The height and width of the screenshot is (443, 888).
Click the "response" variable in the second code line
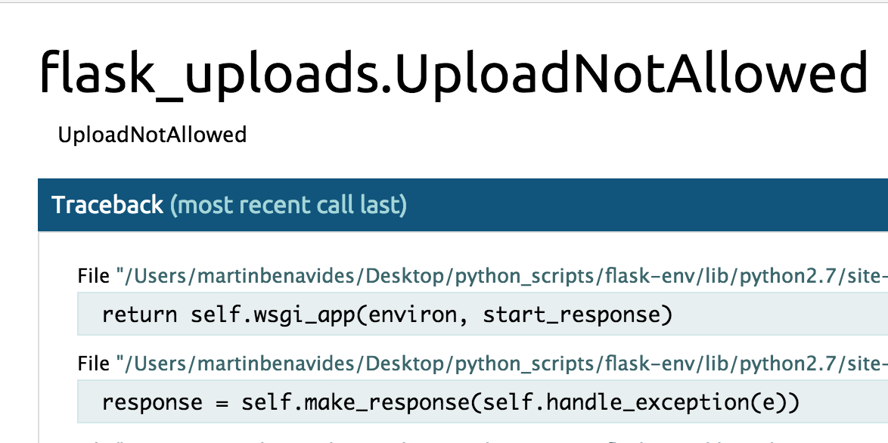click(x=152, y=403)
